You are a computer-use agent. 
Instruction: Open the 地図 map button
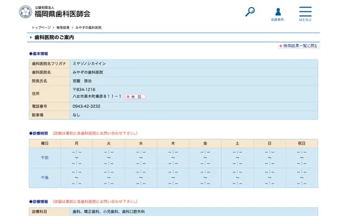pyautogui.click(x=135, y=97)
